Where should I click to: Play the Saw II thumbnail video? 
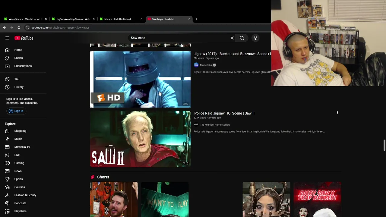(x=140, y=139)
